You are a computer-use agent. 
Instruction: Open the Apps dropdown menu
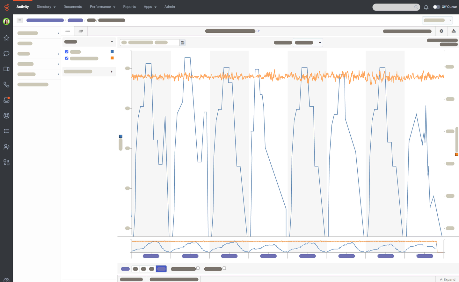[x=150, y=7]
